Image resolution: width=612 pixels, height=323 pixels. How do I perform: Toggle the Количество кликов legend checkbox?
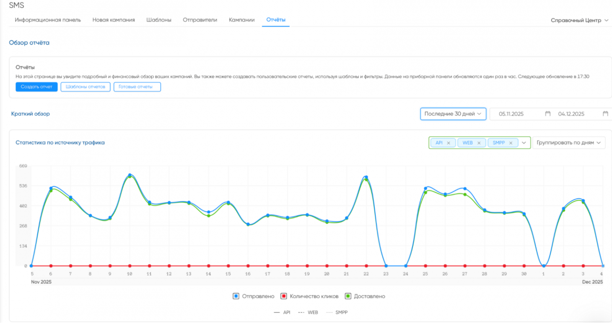284,296
